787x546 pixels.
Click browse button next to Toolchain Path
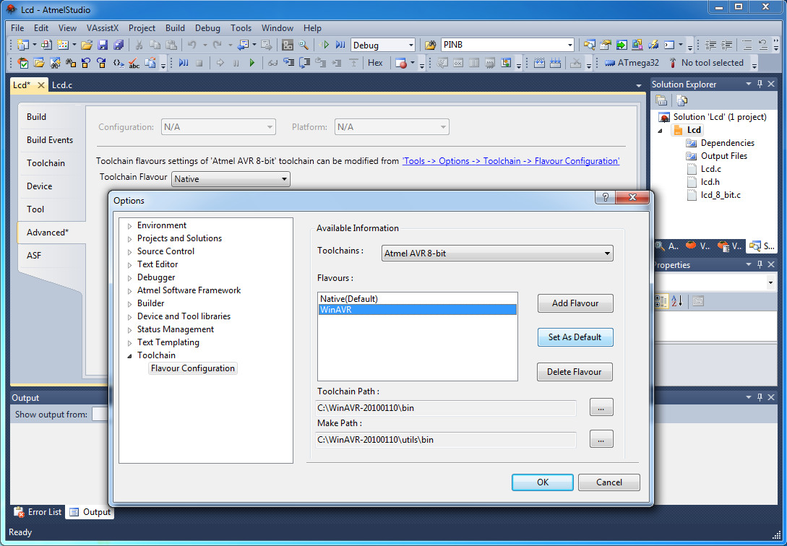(601, 407)
